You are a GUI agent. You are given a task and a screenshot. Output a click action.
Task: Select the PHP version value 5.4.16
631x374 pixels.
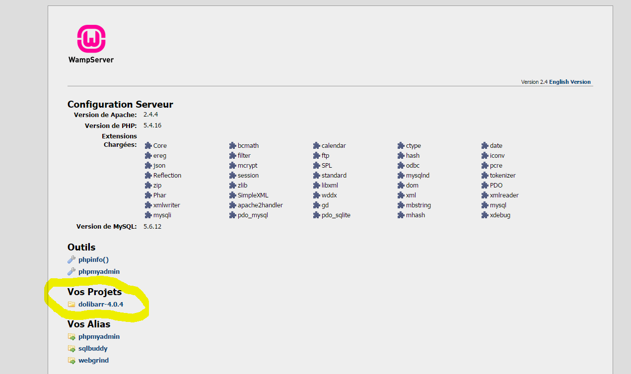tap(152, 125)
